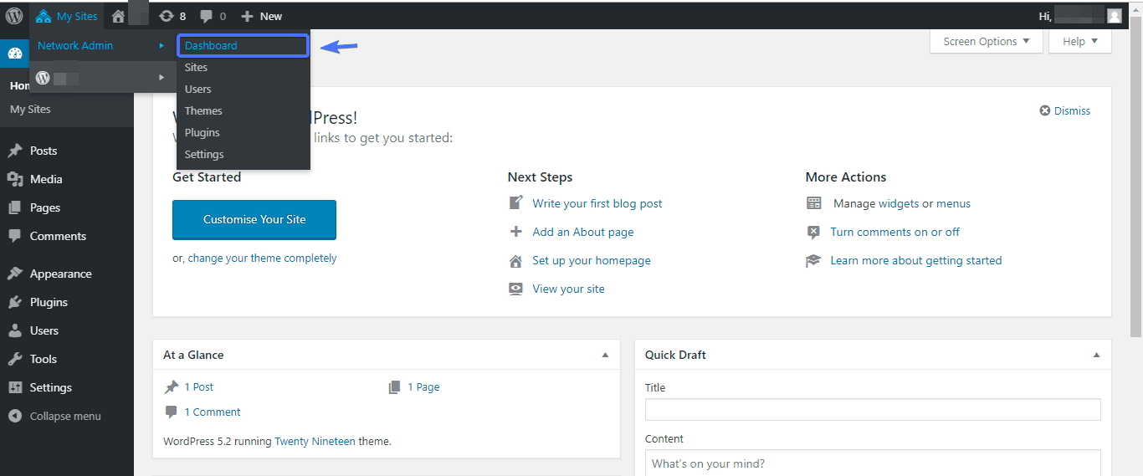Open My Sites in the sidebar
Image resolution: width=1143 pixels, height=476 pixels.
click(x=30, y=109)
